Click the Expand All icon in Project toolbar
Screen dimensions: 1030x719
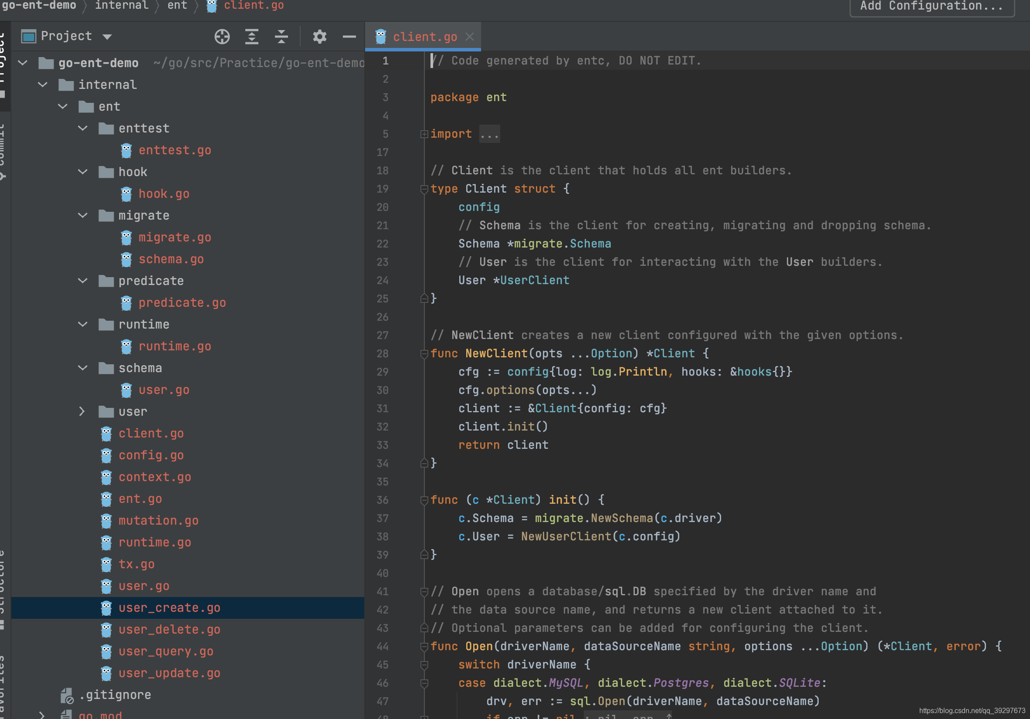(252, 36)
